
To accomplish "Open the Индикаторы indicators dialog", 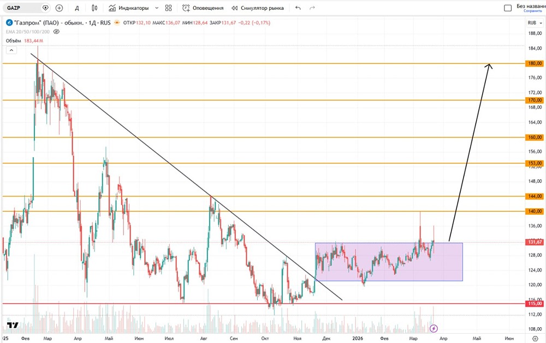I will click(128, 8).
